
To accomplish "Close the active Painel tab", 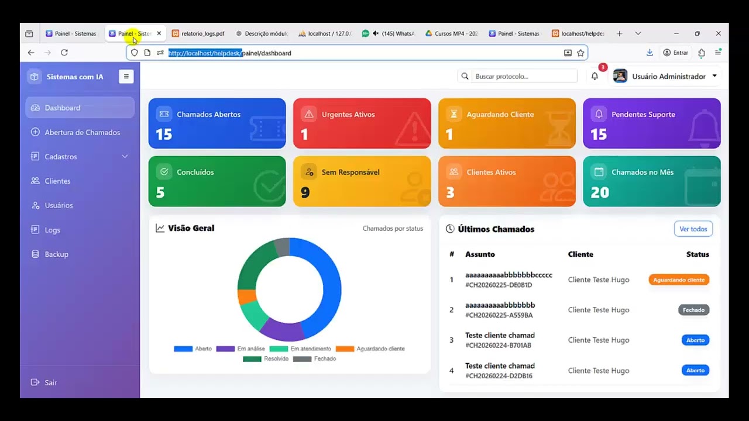I will point(159,33).
